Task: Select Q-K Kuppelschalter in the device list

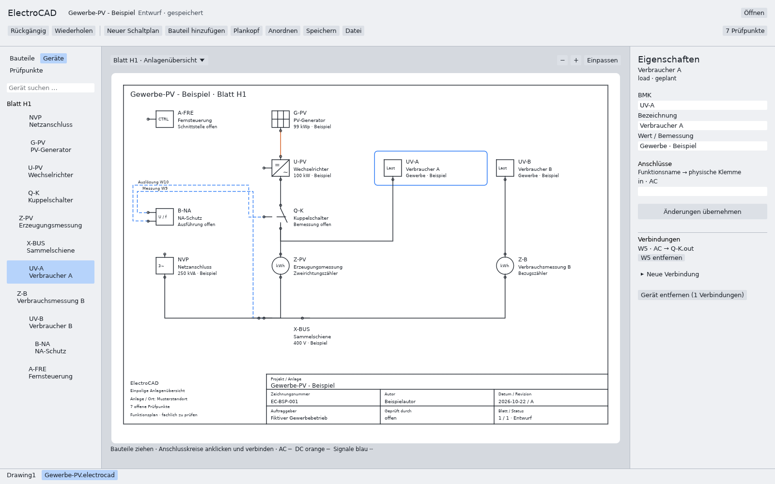Action: (50, 197)
